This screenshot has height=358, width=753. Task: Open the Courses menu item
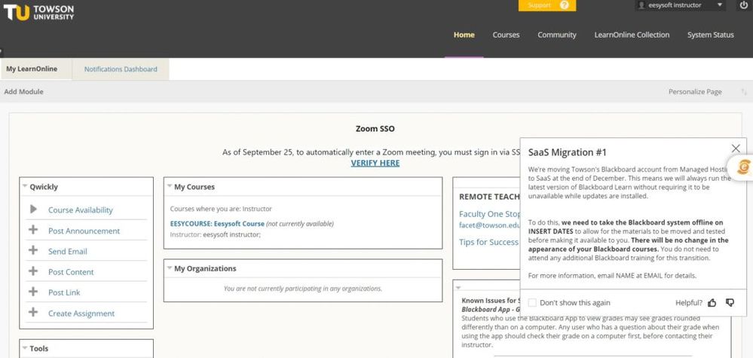pos(506,35)
